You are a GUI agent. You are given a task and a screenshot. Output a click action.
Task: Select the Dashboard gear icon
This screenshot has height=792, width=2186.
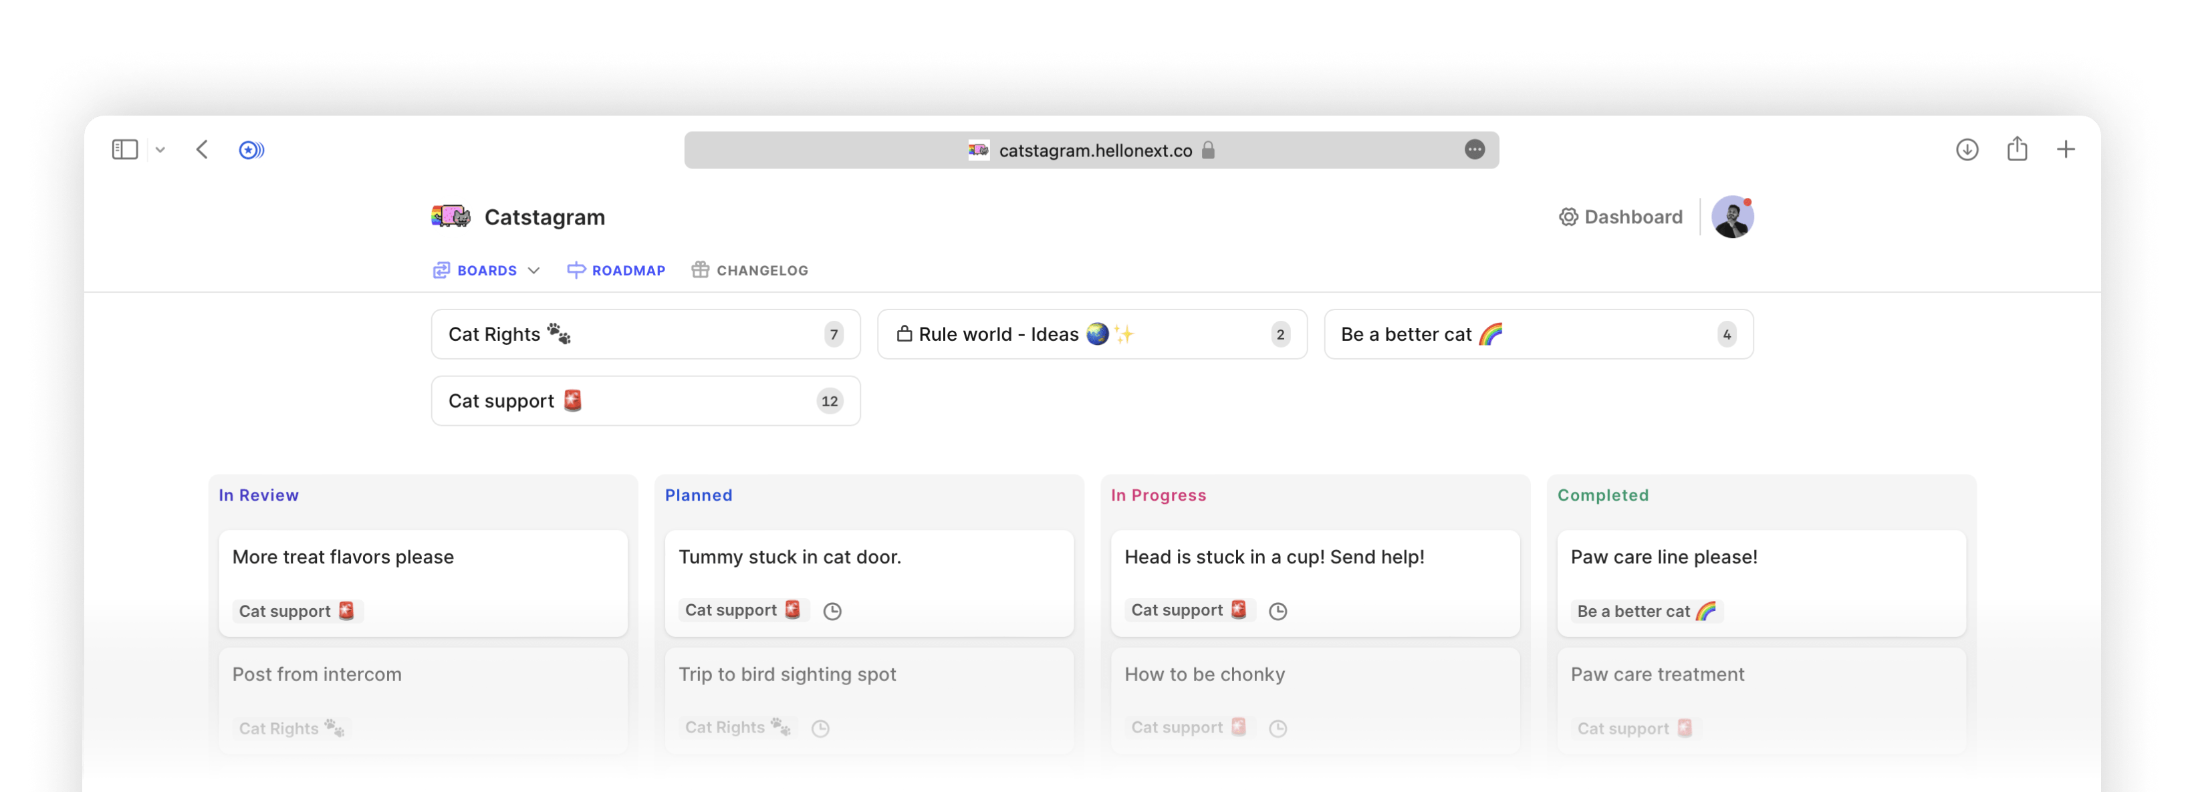pyautogui.click(x=1568, y=217)
